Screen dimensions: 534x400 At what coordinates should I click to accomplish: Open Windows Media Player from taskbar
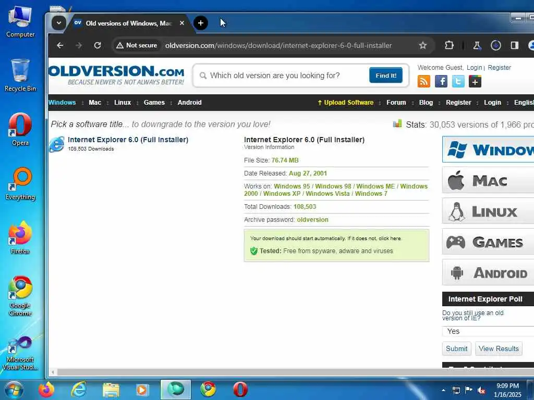142,390
